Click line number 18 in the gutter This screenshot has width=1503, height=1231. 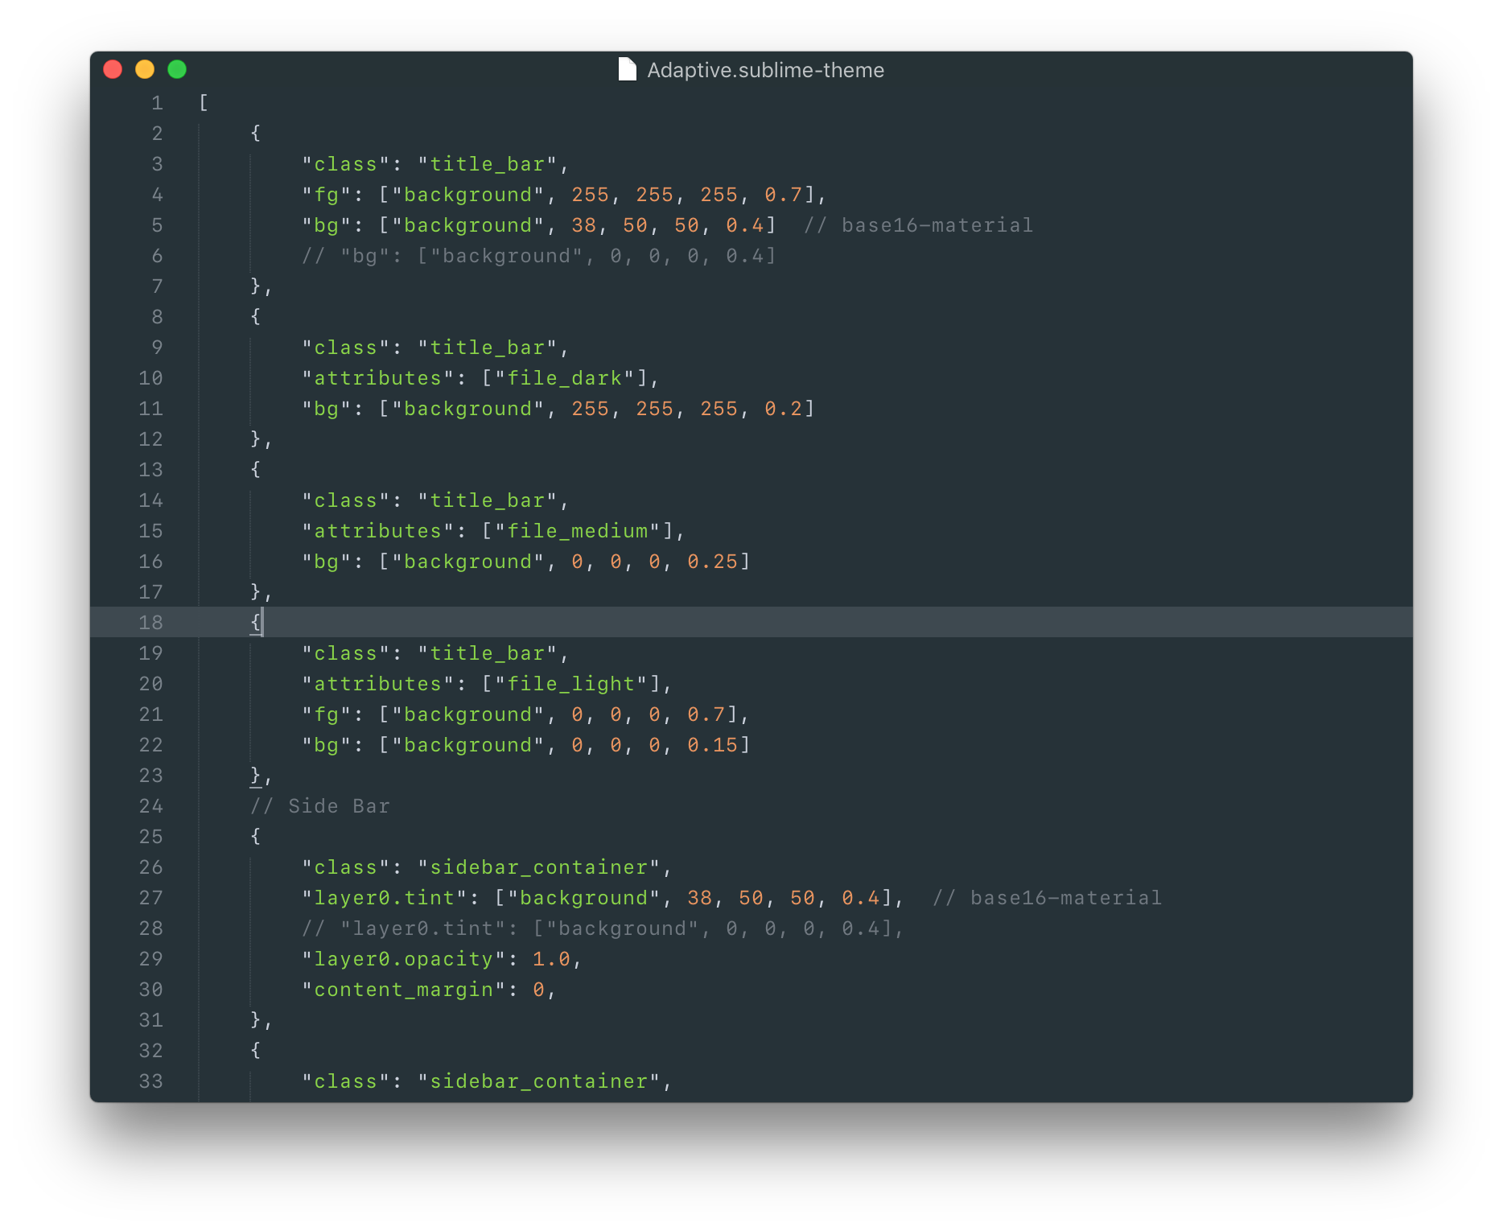[x=150, y=623]
